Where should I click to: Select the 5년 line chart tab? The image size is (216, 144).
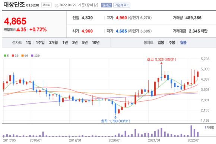point(85,43)
